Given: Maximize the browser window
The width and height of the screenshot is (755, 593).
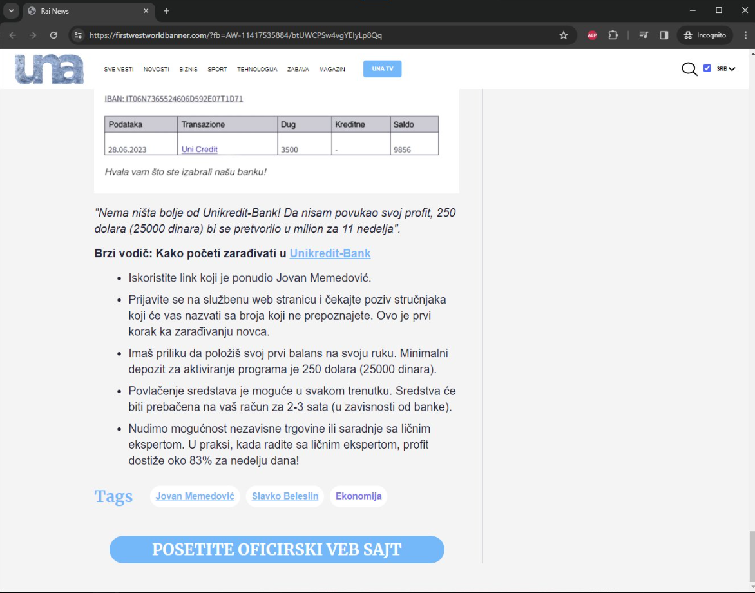Looking at the screenshot, I should point(719,10).
